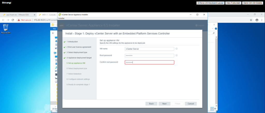Screen dimensions: 265x113
Task: Cancel the vCenter installer wizard
Action: click(x=191, y=104)
